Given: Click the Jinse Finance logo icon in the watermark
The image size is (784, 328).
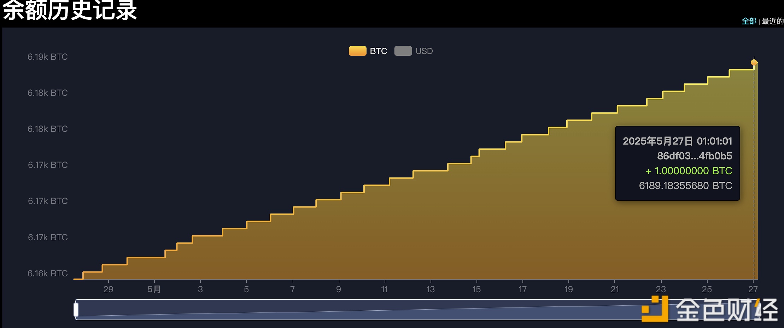Looking at the screenshot, I should 655,309.
